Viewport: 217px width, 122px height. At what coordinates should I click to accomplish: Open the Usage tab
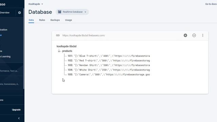tap(68, 20)
